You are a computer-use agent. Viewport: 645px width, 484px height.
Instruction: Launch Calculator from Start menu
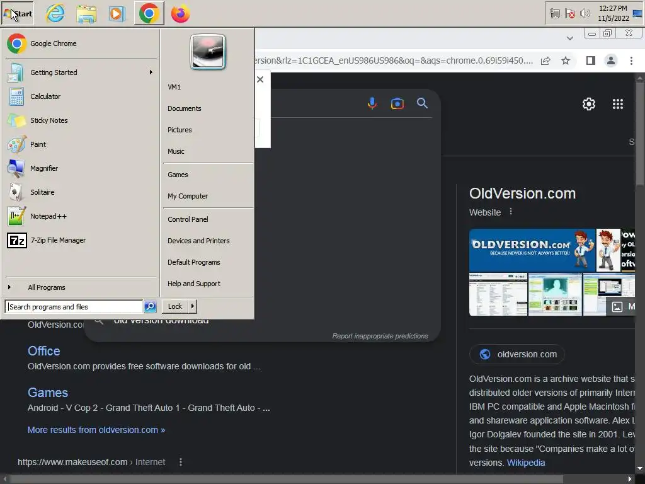coord(81,96)
